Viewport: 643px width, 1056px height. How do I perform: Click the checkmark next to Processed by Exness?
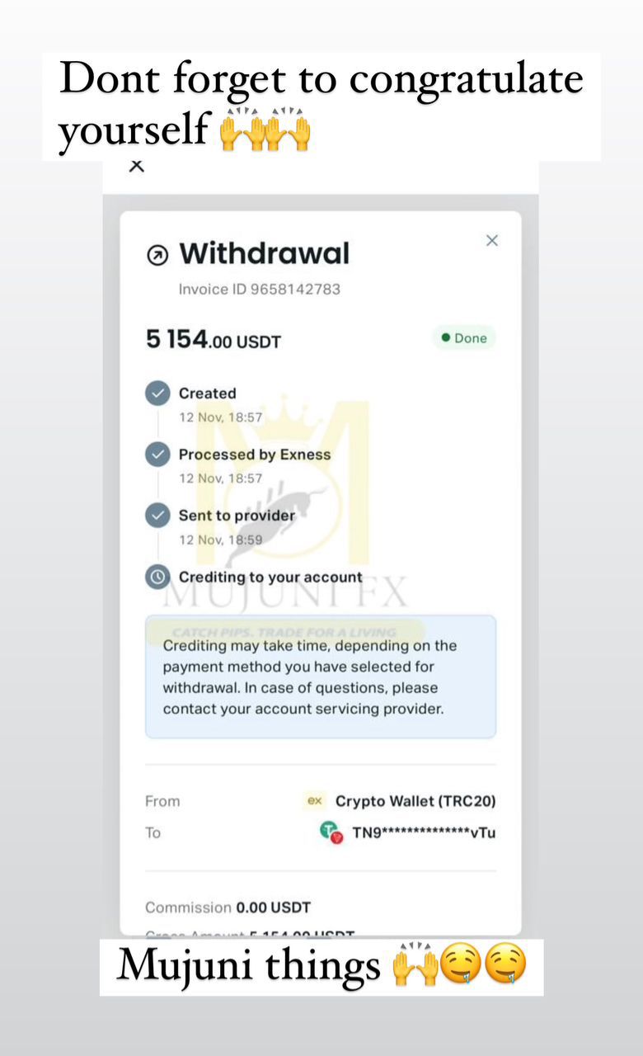(157, 455)
